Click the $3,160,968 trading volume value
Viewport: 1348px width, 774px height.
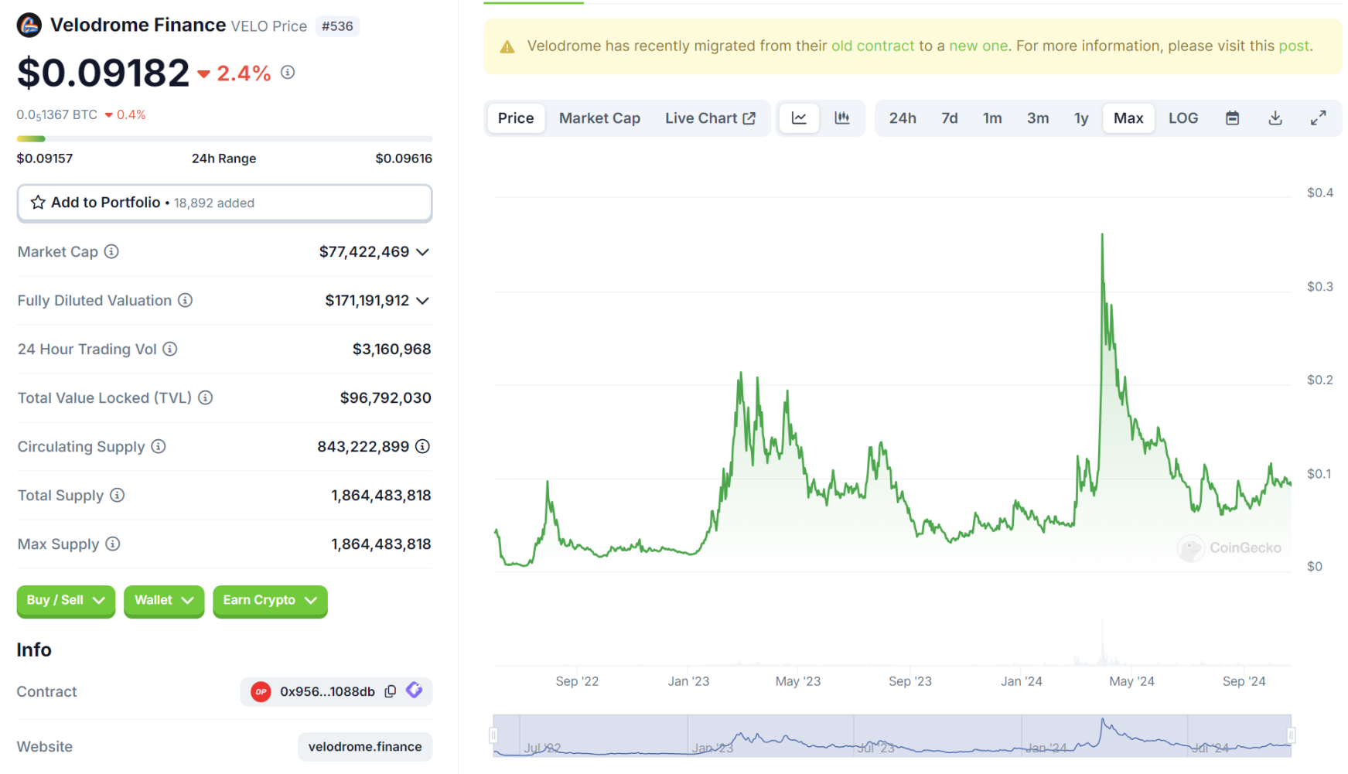click(x=392, y=349)
